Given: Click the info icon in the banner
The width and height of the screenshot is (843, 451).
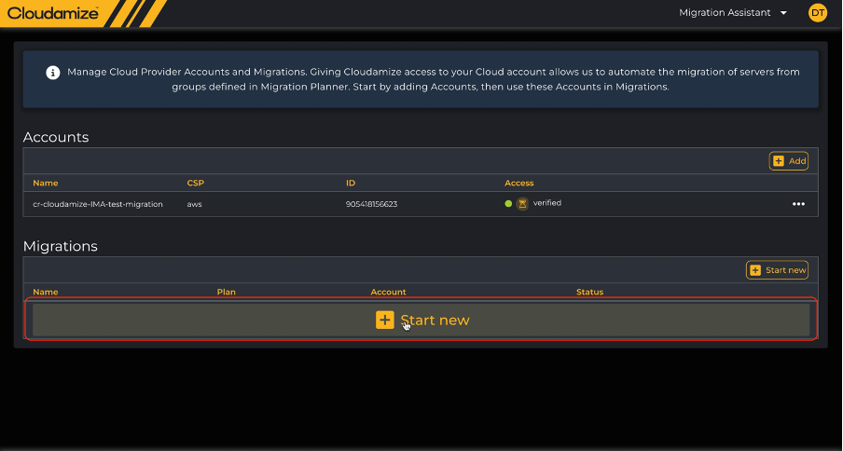Looking at the screenshot, I should tap(53, 72).
